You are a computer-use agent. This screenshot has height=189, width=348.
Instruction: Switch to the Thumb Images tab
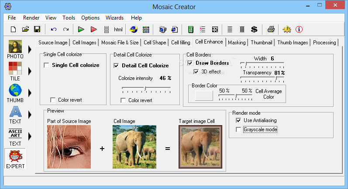pos(293,43)
